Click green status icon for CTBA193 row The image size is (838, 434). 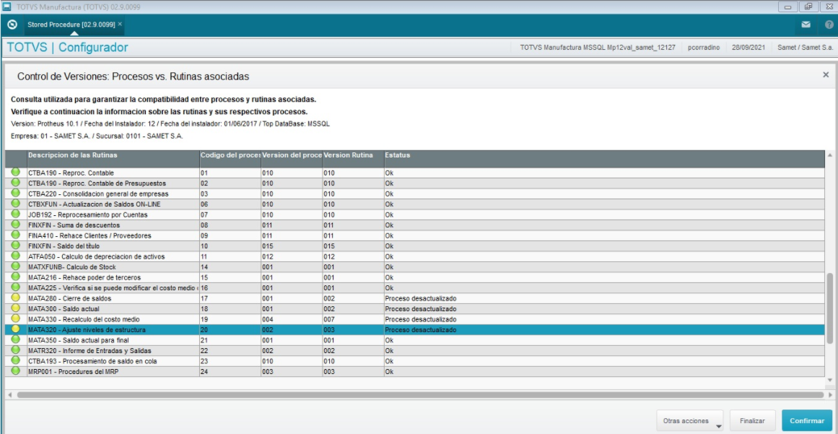(15, 361)
